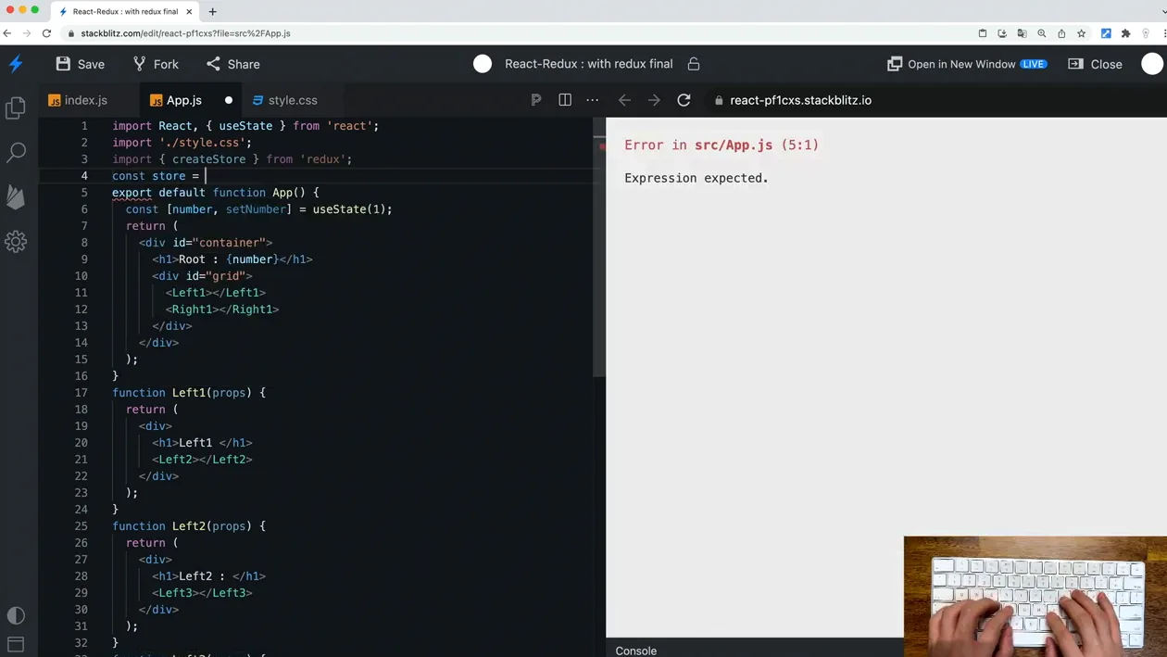Open preview in new window
This screenshot has height=657, width=1167.
click(x=967, y=64)
